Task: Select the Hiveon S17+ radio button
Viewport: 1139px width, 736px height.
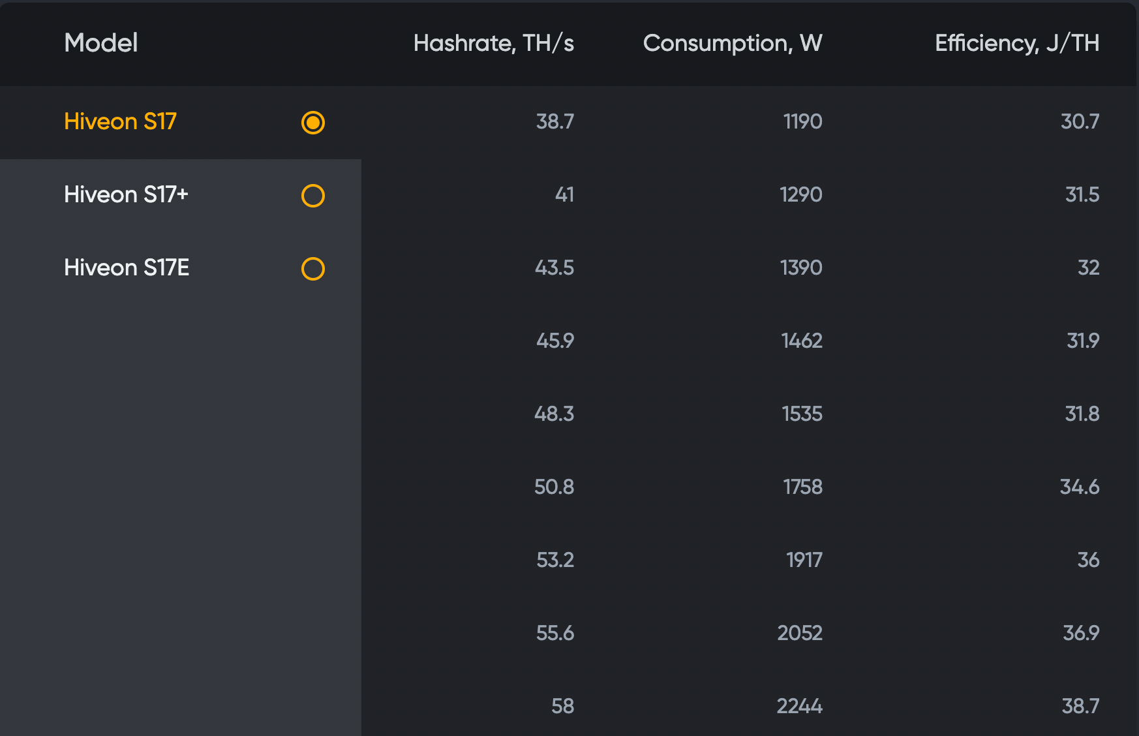Action: point(313,196)
